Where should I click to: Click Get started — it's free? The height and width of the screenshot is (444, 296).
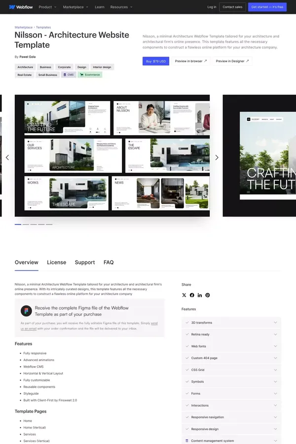pyautogui.click(x=267, y=7)
